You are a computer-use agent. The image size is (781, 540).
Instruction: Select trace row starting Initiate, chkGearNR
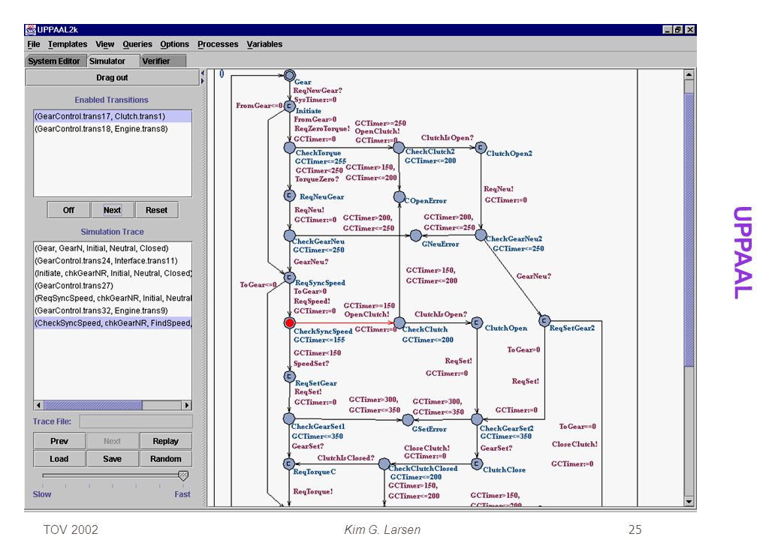click(x=112, y=273)
